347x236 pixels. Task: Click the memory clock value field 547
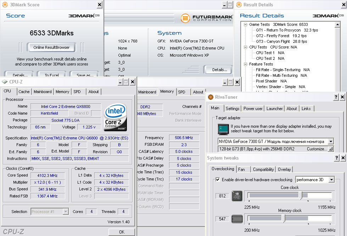point(222,219)
